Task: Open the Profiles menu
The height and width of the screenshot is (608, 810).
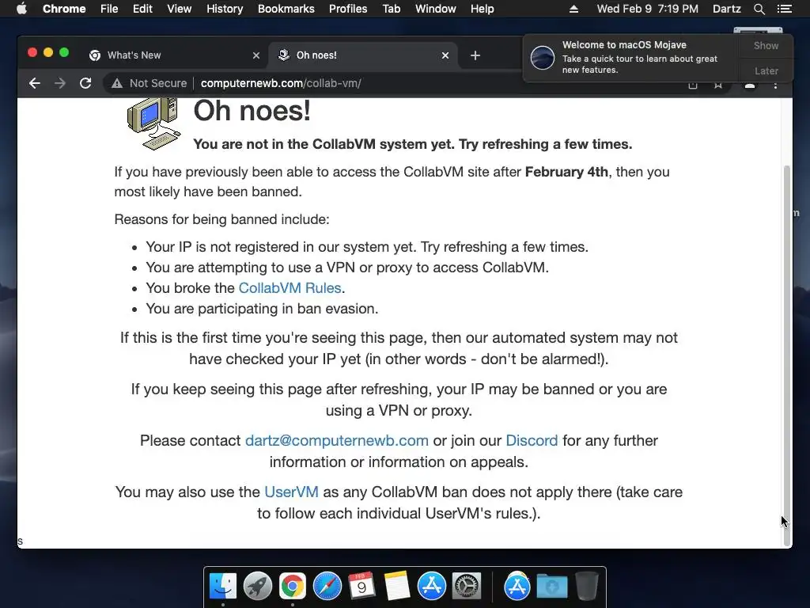Action: coord(348,9)
